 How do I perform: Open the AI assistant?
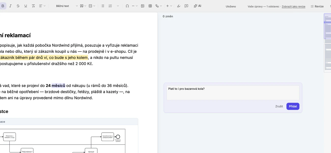point(197,6)
